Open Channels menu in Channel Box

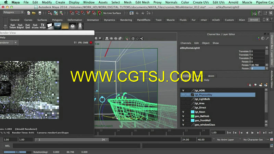click(186, 43)
